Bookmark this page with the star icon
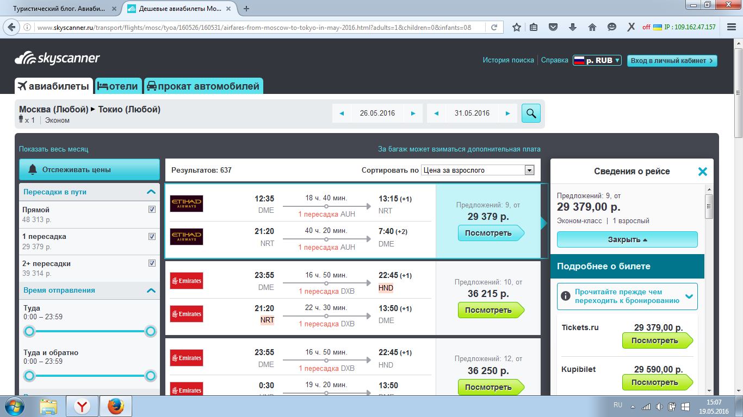The image size is (743, 417). click(x=517, y=27)
